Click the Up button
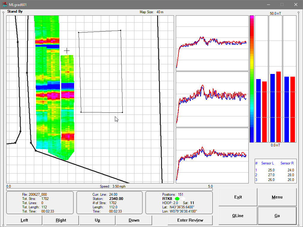Image resolution: width=303 pixels, height=227 pixels. click(x=97, y=220)
